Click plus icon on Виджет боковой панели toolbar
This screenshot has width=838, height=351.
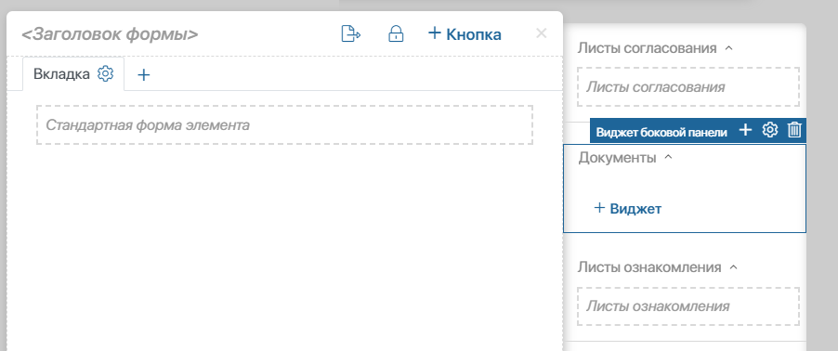[745, 130]
